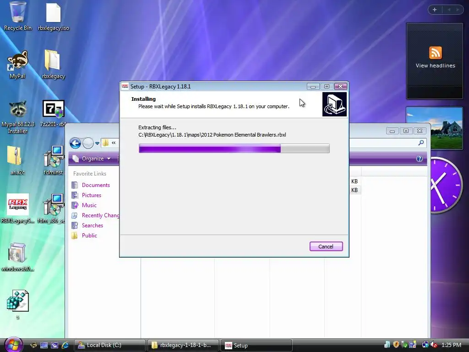Image resolution: width=469 pixels, height=352 pixels.
Task: Click the Favorite Links heading
Action: 90,174
